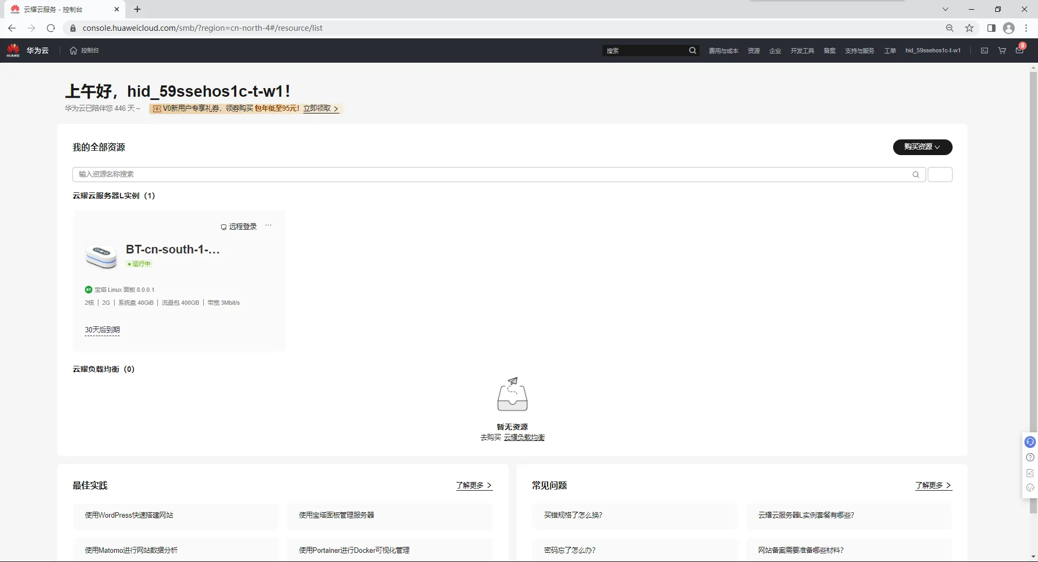This screenshot has height=562, width=1038.
Task: Open the 企业 top menu
Action: coord(775,50)
